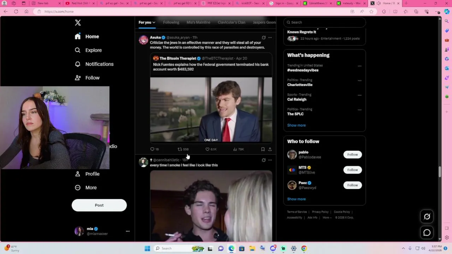Open Profile from sidebar
Image resolution: width=452 pixels, height=254 pixels.
click(x=87, y=174)
